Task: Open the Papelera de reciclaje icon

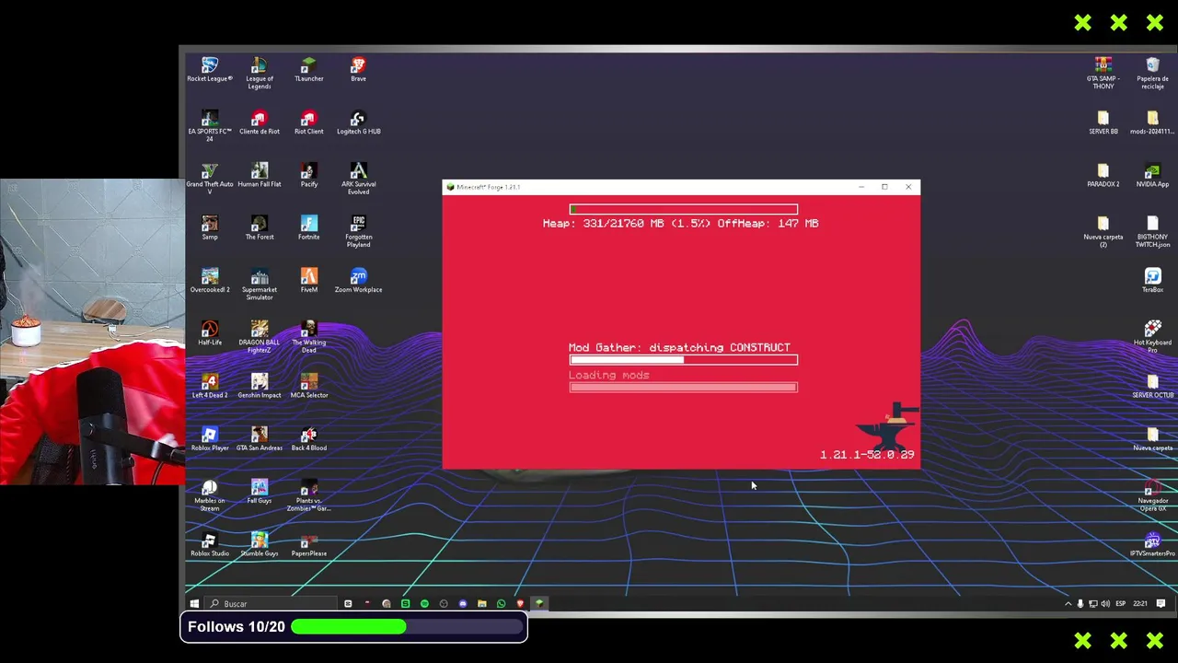Action: (x=1153, y=73)
